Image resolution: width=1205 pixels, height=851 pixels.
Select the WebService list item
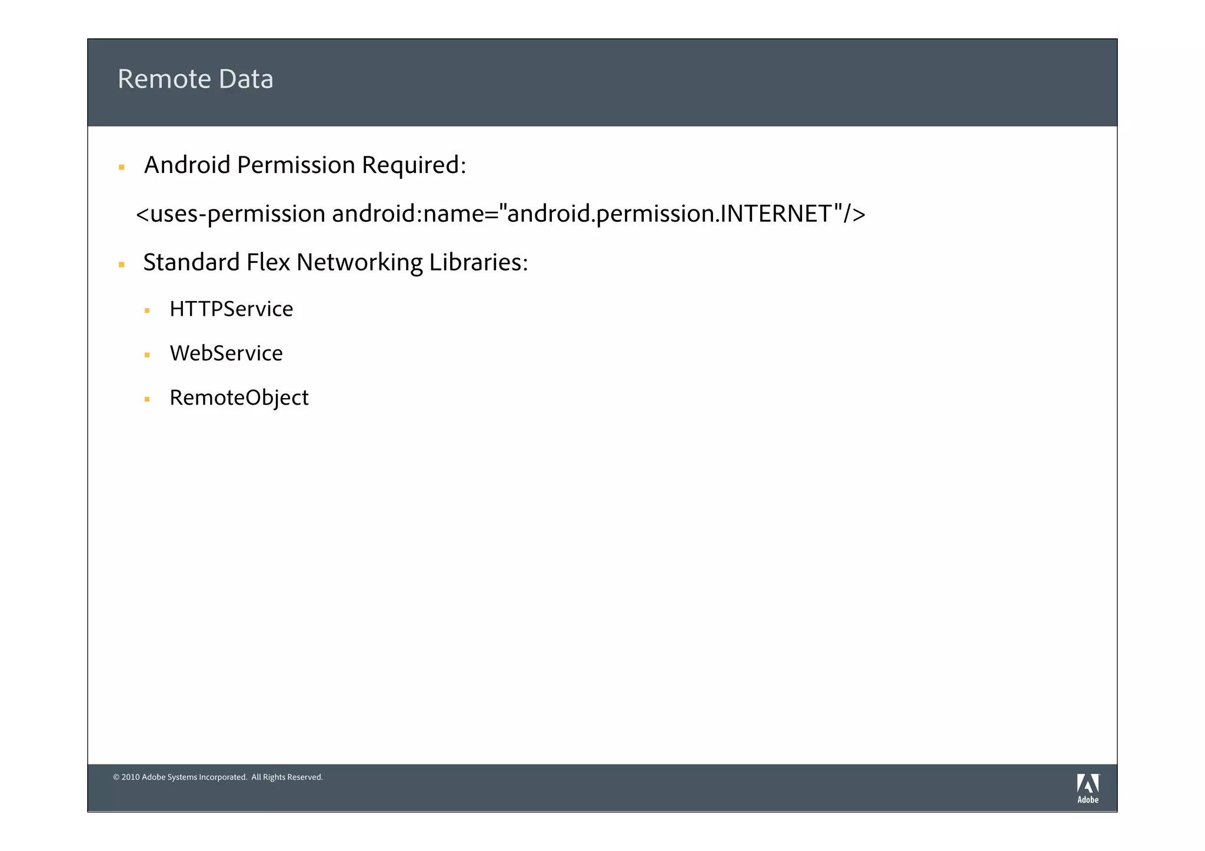(226, 353)
